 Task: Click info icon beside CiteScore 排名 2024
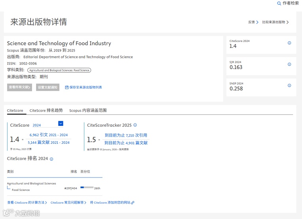coord(51,159)
